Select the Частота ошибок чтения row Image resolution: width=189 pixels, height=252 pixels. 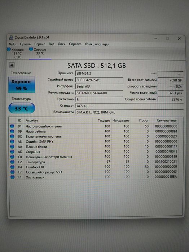click(x=94, y=126)
